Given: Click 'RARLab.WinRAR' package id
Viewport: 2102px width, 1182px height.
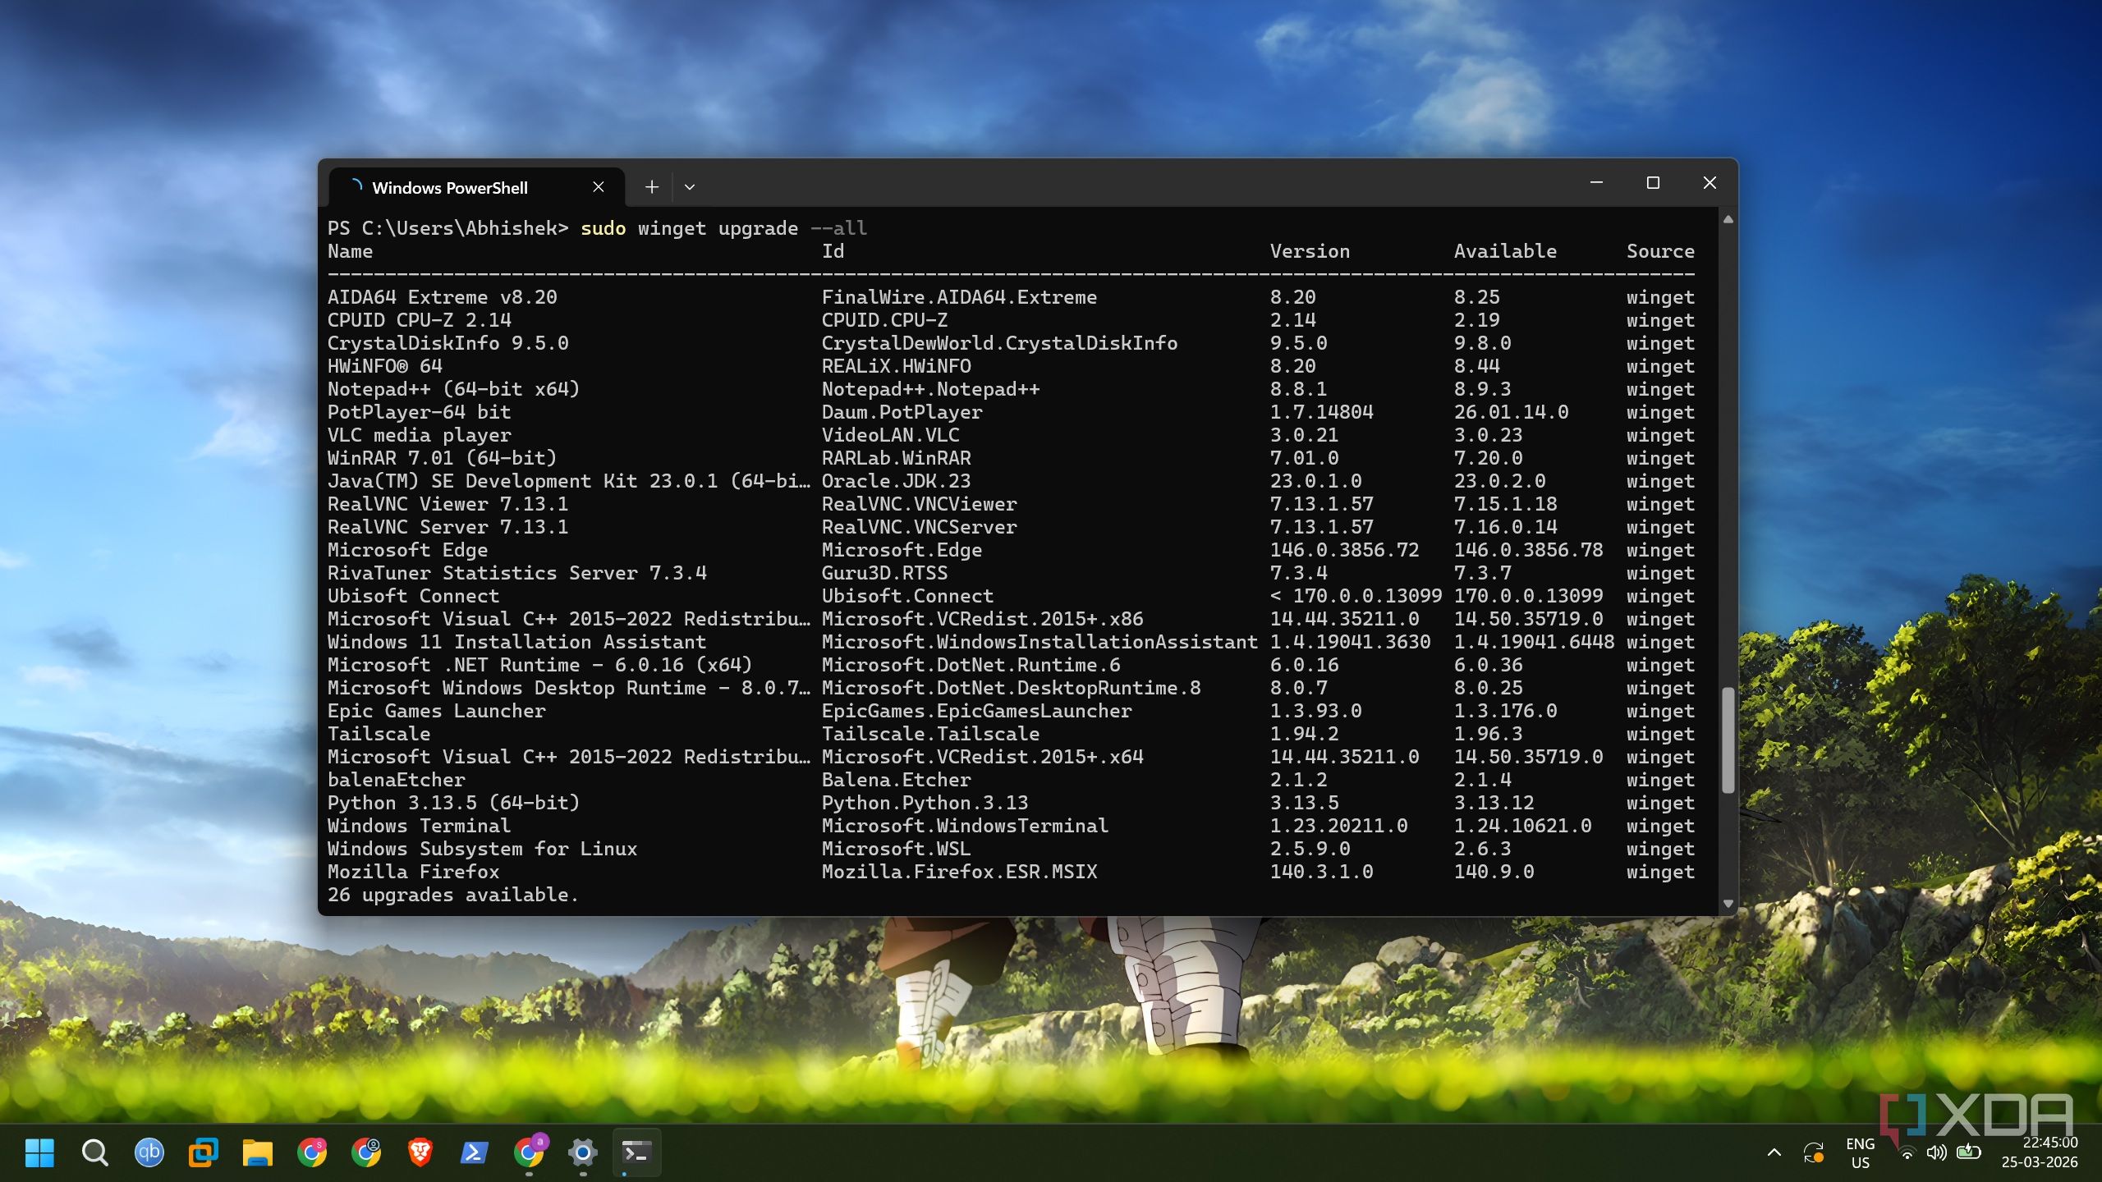Looking at the screenshot, I should point(896,458).
